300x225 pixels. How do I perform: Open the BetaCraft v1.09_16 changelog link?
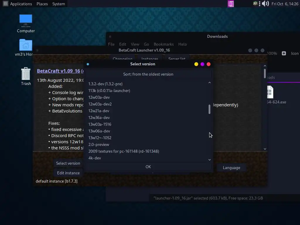click(x=60, y=71)
